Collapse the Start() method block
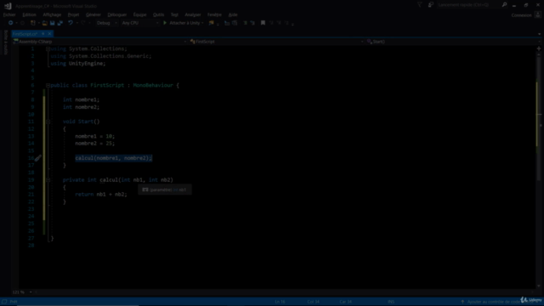 (48, 122)
